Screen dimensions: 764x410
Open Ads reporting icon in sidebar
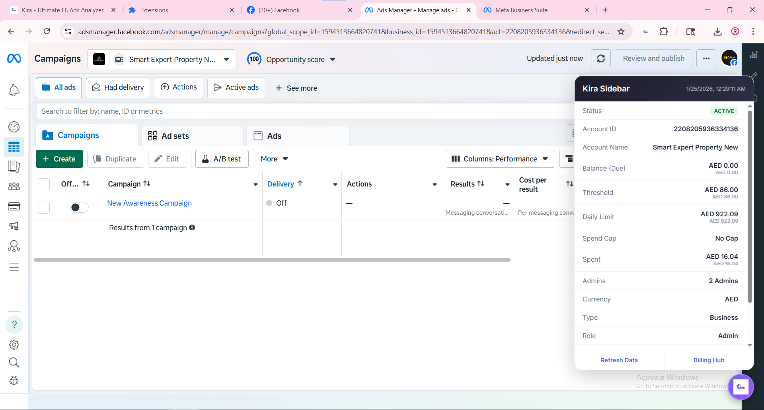pyautogui.click(x=14, y=167)
